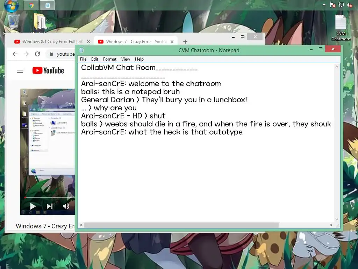Screen dimensions: 358x269
Task: Click the line '... > why are you'
Action: [x=109, y=108]
